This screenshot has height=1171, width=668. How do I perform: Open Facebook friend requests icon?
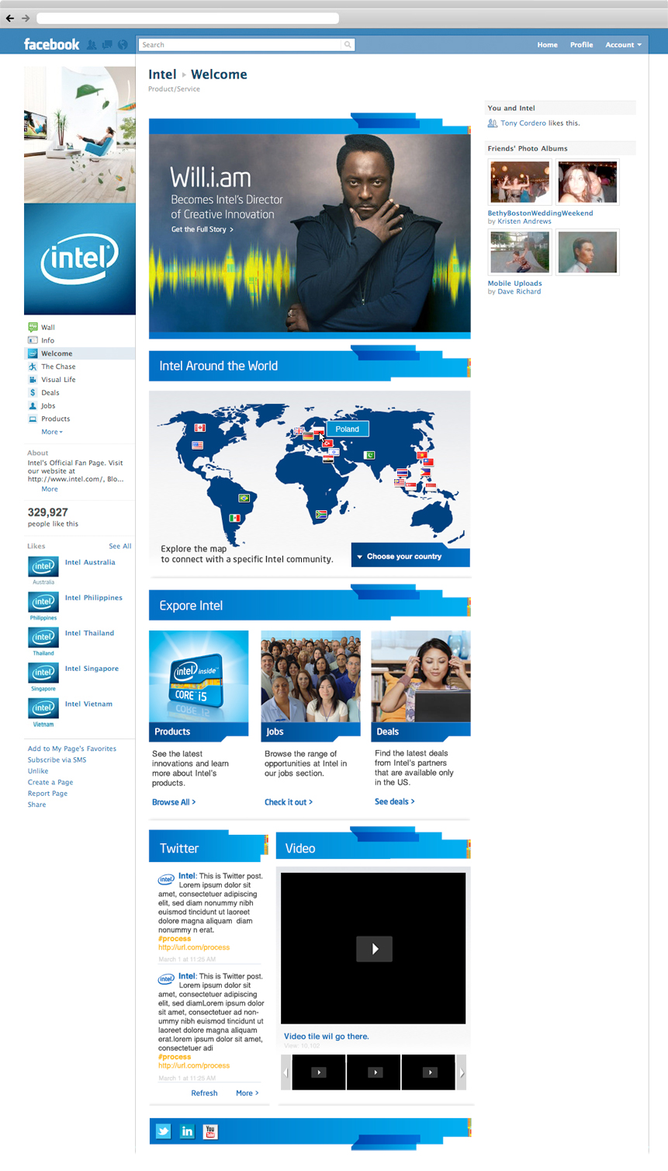pos(92,44)
